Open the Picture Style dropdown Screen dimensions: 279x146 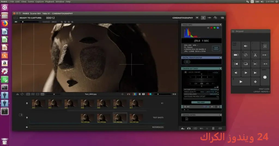[x=201, y=90]
